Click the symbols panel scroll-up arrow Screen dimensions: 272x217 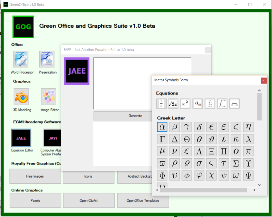[x=259, y=90]
